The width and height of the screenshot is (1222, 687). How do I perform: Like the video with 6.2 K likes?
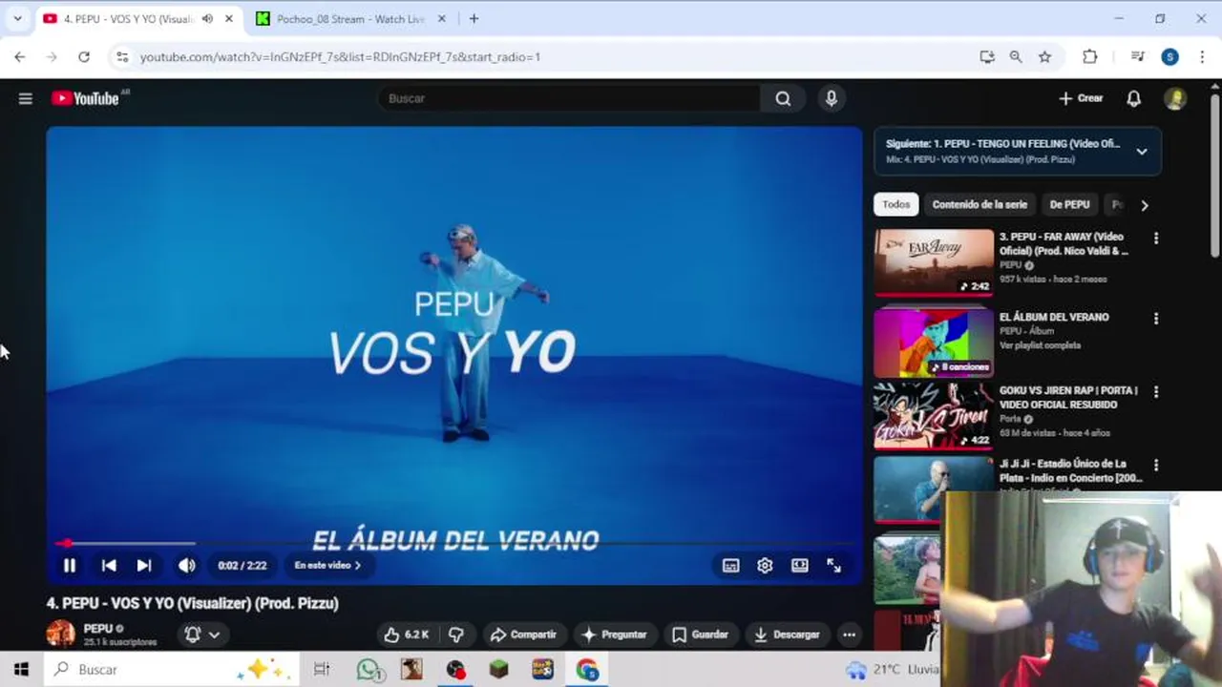click(407, 635)
